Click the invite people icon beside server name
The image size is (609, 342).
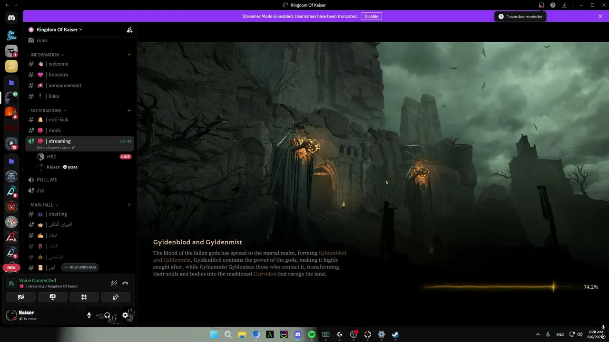(129, 29)
